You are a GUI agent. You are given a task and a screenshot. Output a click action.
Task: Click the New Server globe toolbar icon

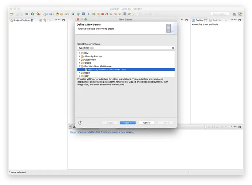(x=45, y=14)
